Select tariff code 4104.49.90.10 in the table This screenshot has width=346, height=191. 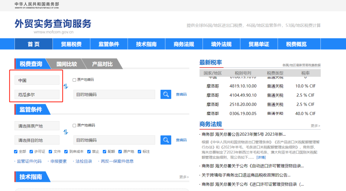243,95
